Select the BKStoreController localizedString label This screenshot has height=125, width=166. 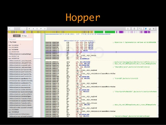coord(20,54)
